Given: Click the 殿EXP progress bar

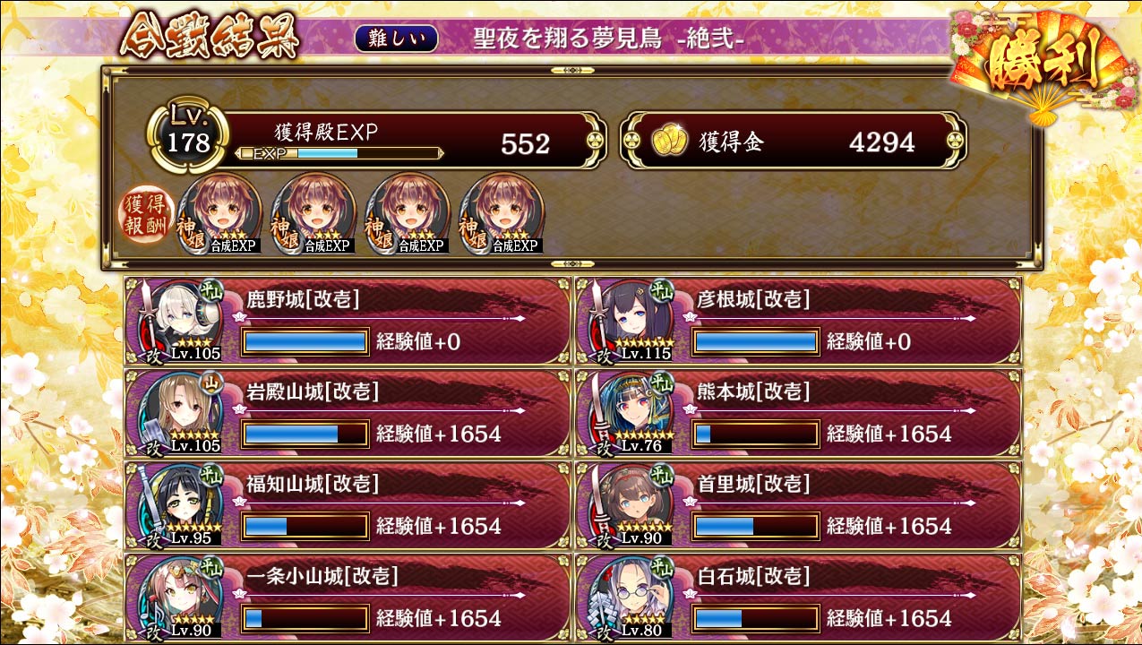Looking at the screenshot, I should point(340,153).
